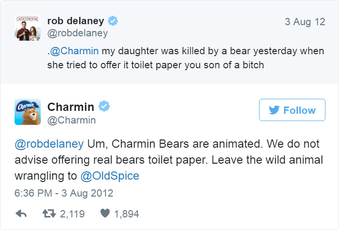Follow the Charmin account

(292, 110)
